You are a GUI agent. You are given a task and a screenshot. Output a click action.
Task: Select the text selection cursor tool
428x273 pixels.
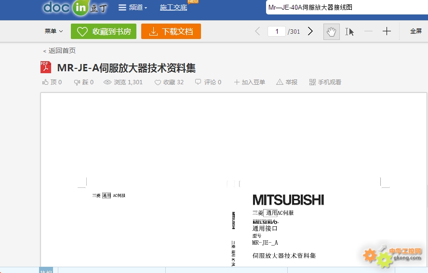click(x=349, y=32)
